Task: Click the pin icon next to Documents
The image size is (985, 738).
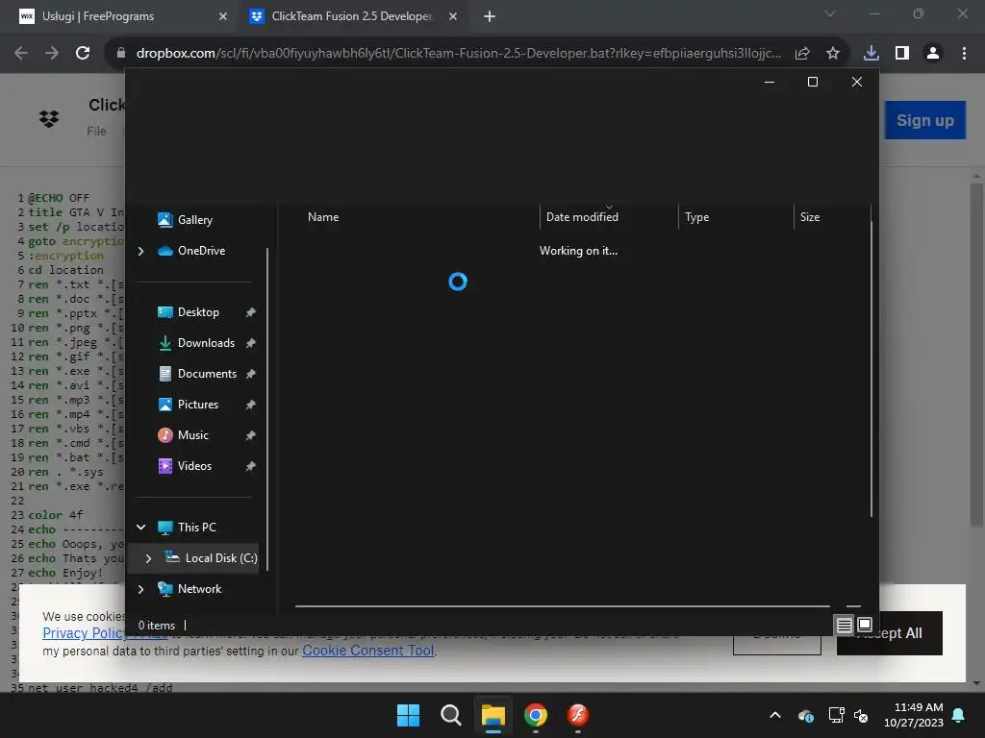Action: 251,374
